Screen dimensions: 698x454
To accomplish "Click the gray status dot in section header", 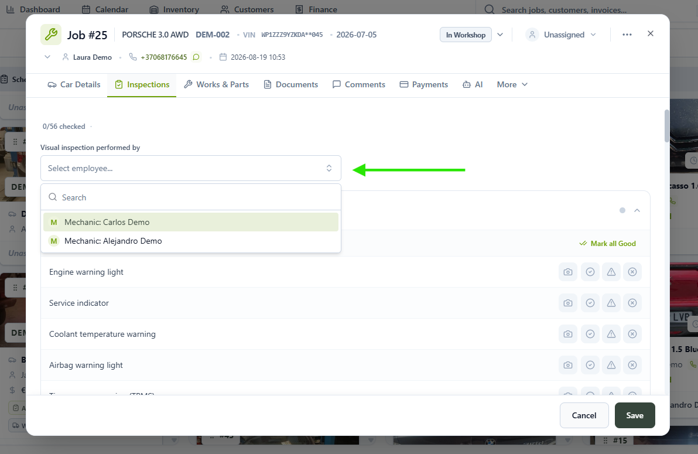I will [622, 210].
